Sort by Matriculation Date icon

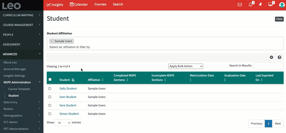click(191, 80)
